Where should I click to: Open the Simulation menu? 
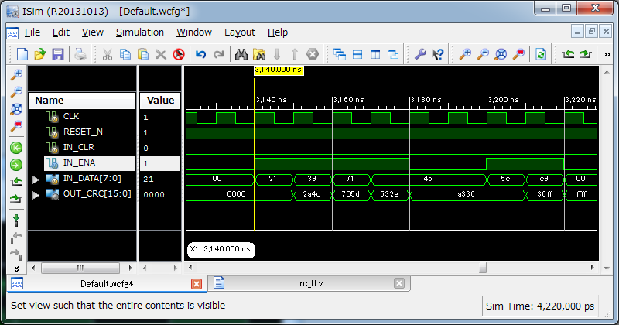140,32
